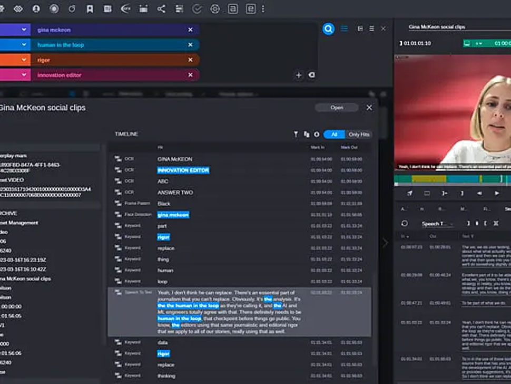This screenshot has height=384, width=511.
Task: Click the first boxed 'a' icon in toolbar
Action: [233, 9]
